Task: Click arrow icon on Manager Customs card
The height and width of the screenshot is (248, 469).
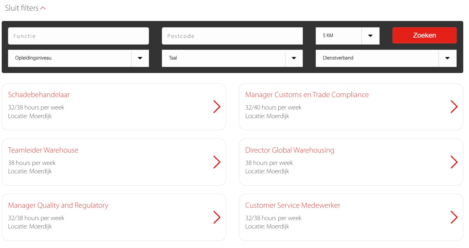Action: point(454,107)
